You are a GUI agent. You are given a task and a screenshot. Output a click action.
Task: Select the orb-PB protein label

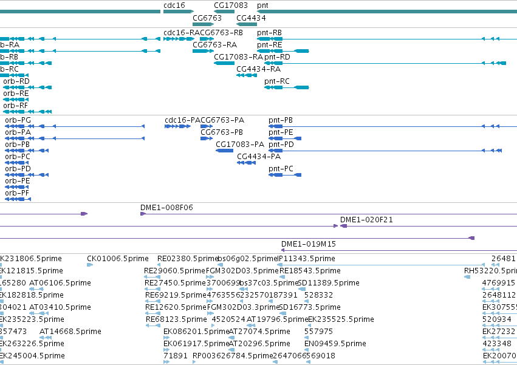(x=17, y=145)
